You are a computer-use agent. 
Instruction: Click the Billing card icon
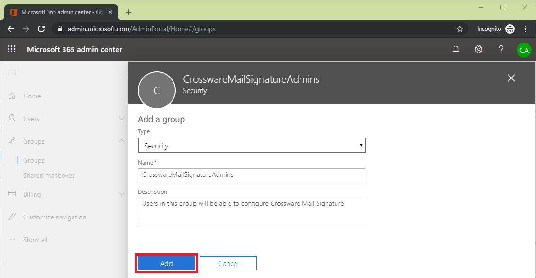pos(12,194)
